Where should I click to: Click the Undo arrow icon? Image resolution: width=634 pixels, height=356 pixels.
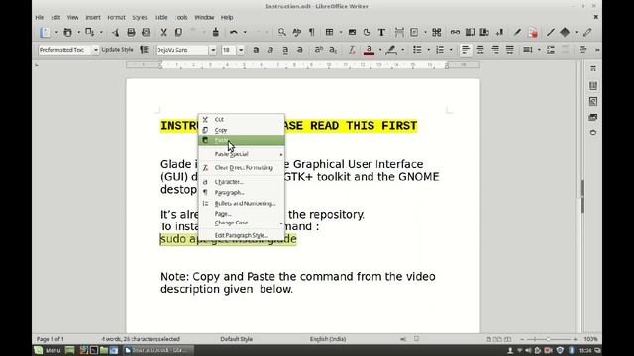click(234, 32)
